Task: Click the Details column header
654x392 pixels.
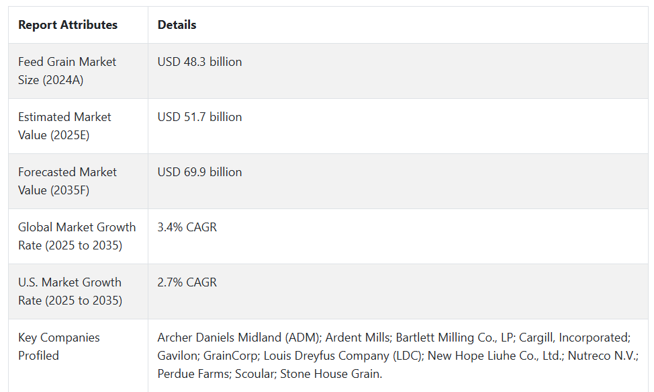Action: 177,25
